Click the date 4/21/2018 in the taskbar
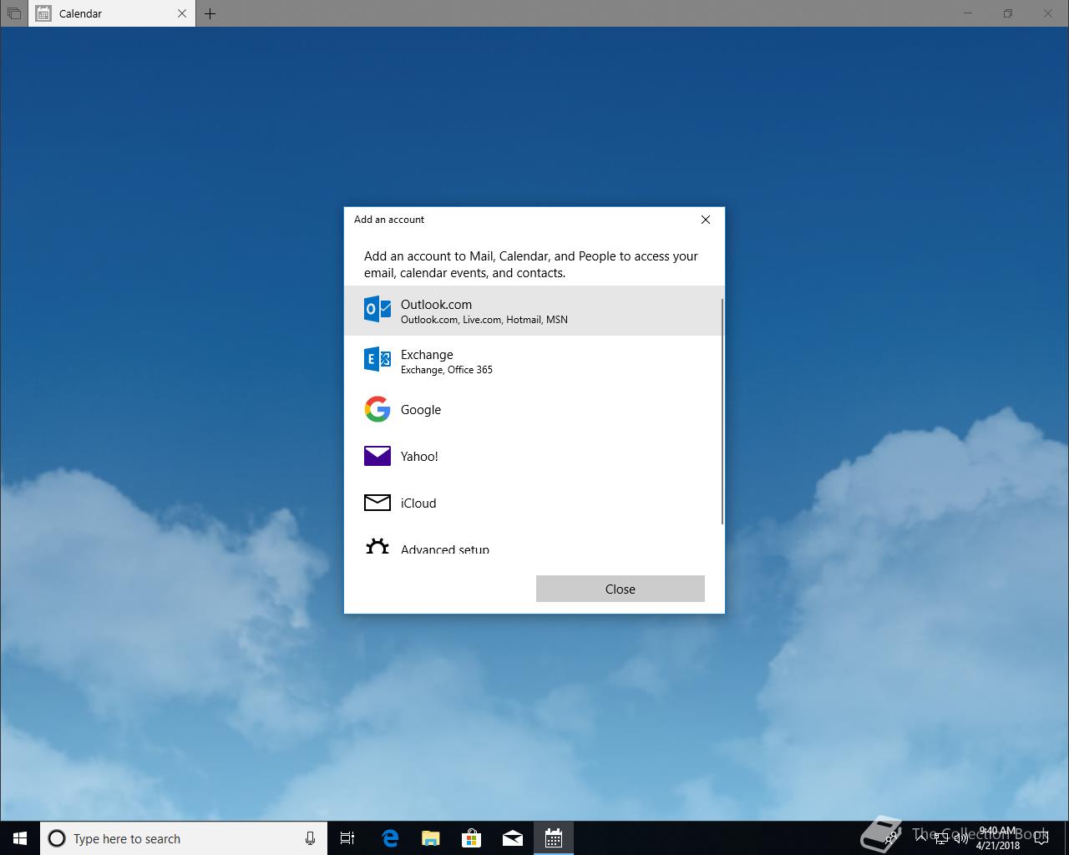Viewport: 1069px width, 855px height. pyautogui.click(x=998, y=845)
